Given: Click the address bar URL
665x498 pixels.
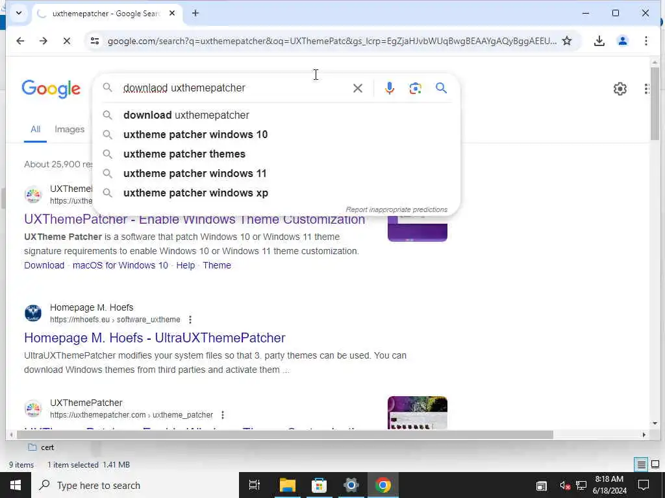Looking at the screenshot, I should 332,41.
